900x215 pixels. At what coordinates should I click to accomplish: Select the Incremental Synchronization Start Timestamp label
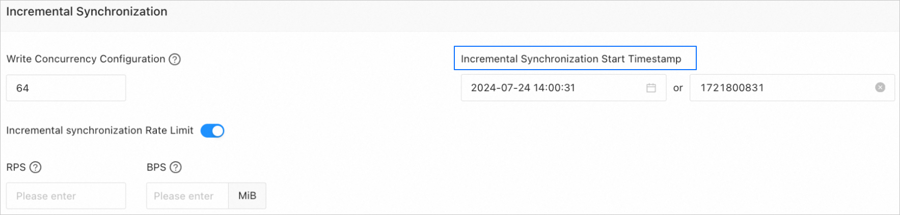point(571,59)
